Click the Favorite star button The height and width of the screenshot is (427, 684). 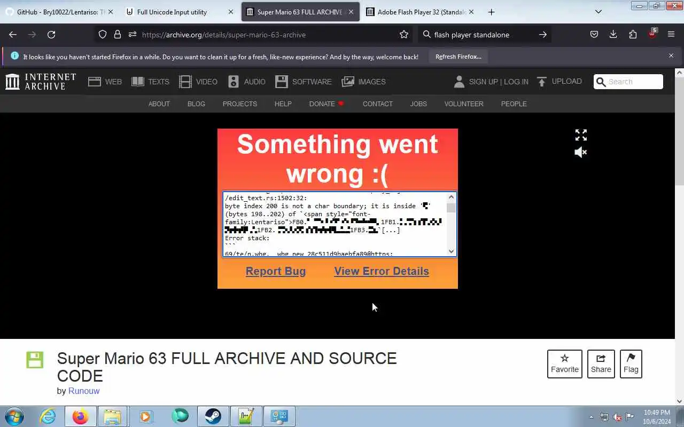565,364
